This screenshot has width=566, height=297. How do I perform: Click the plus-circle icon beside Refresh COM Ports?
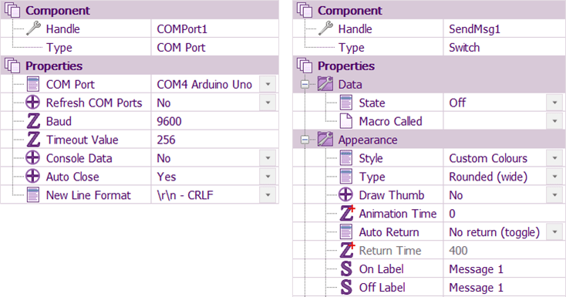pyautogui.click(x=33, y=103)
